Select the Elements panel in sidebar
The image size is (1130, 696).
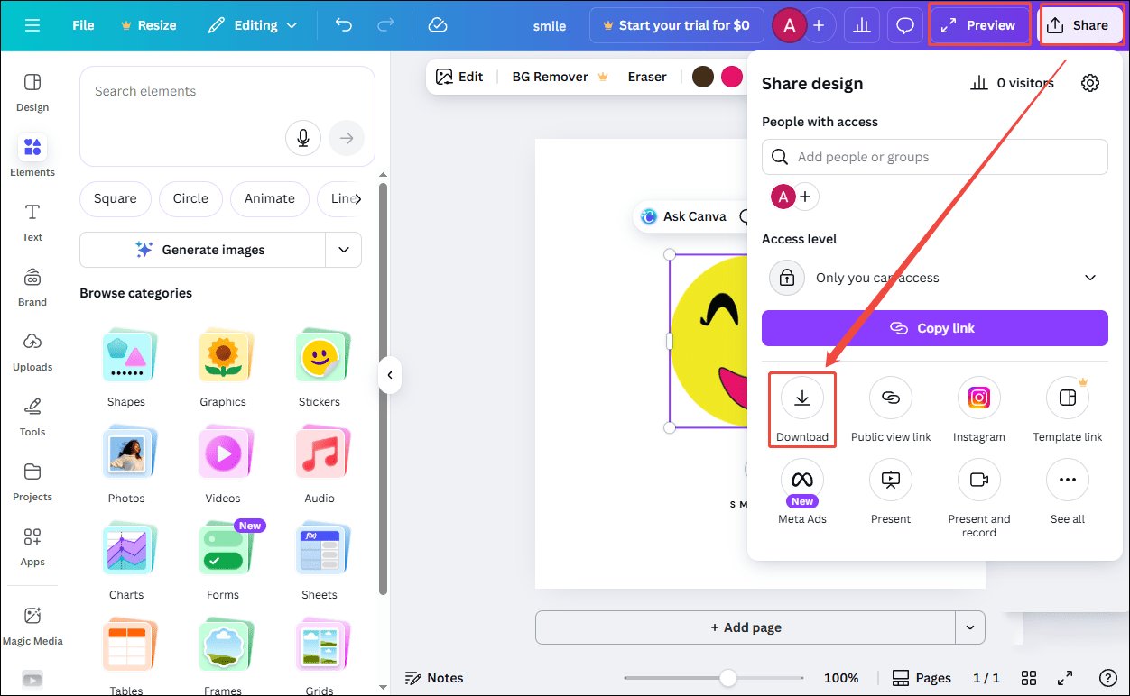coord(32,153)
